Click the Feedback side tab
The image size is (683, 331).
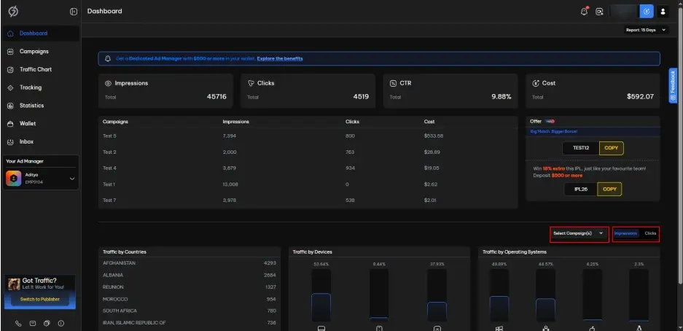[x=673, y=85]
